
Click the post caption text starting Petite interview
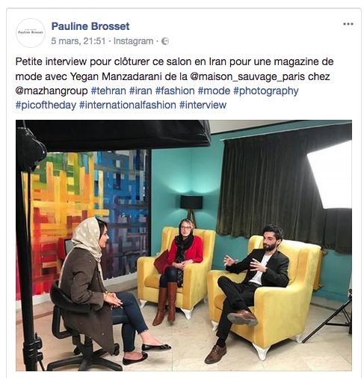[174, 83]
